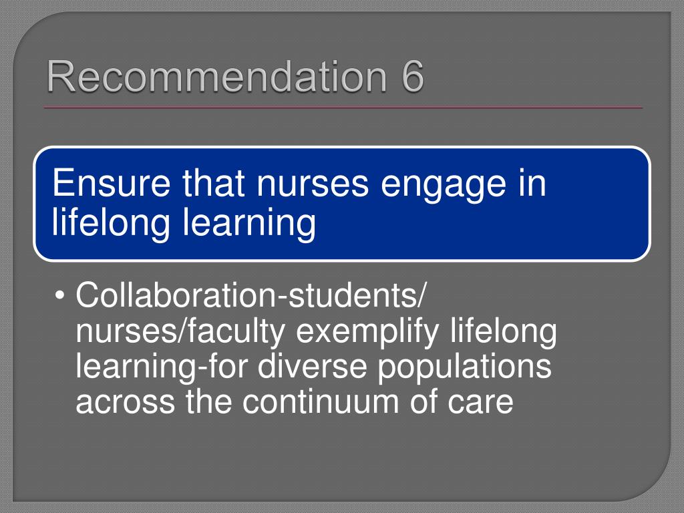Click the word "across" in the last line
Image resolution: width=684 pixels, height=513 pixels.
[125, 403]
